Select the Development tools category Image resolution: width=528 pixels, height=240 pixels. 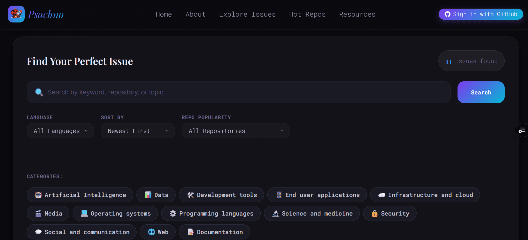point(221,195)
